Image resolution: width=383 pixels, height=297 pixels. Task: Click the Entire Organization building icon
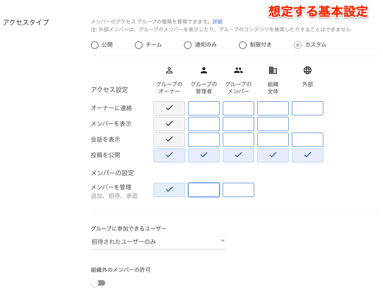273,71
